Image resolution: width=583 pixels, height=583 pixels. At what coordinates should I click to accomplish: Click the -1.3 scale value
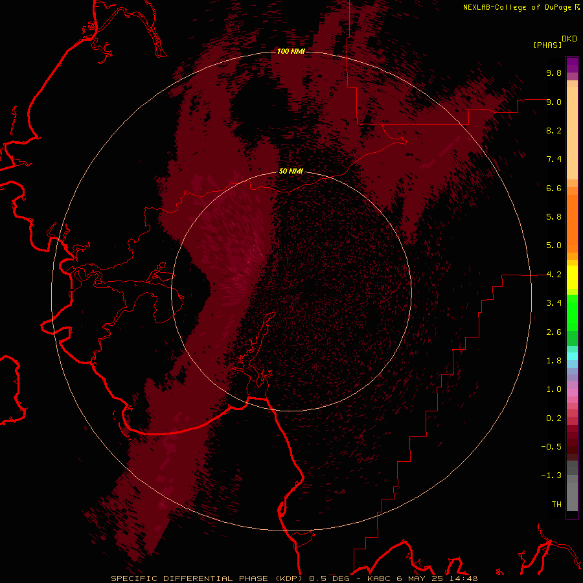[551, 475]
